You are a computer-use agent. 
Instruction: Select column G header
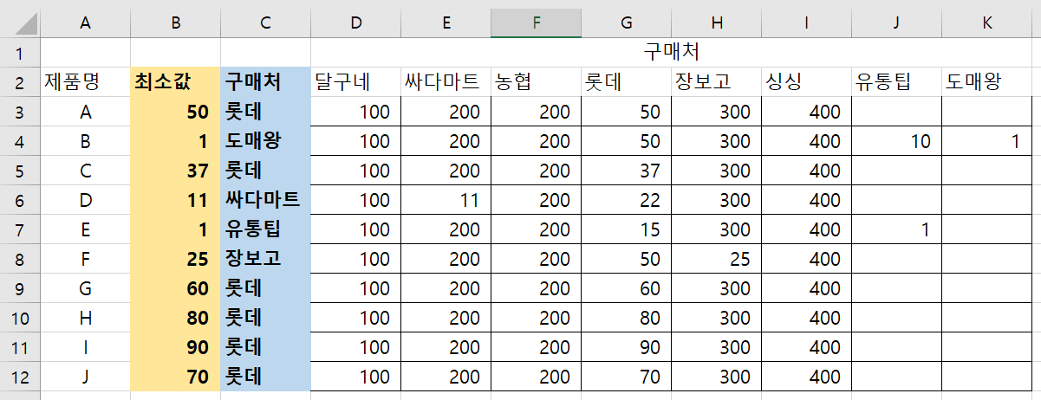pyautogui.click(x=626, y=23)
